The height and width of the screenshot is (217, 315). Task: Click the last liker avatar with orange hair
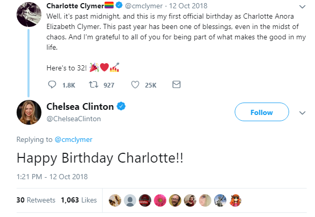[235, 199]
